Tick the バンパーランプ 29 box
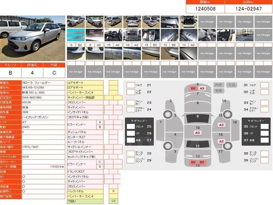Image resolution: width=273 pixels, height=205 pixels. pos(131,160)
